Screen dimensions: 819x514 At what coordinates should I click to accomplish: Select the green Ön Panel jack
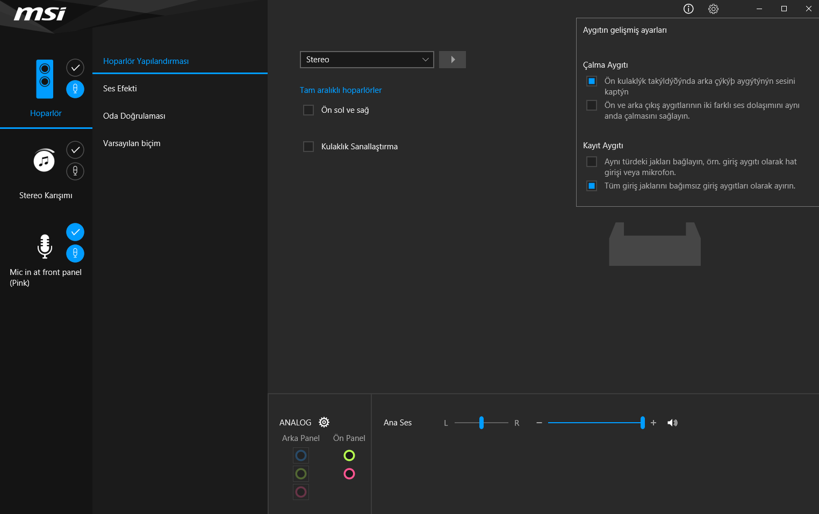point(349,455)
